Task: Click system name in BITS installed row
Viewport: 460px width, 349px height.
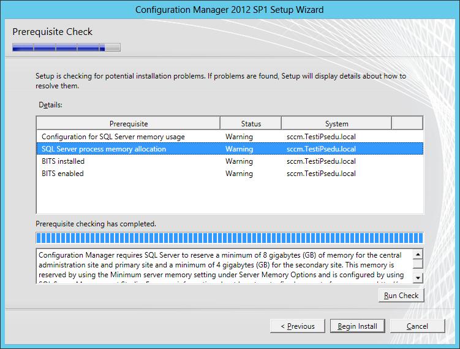Action: point(321,161)
